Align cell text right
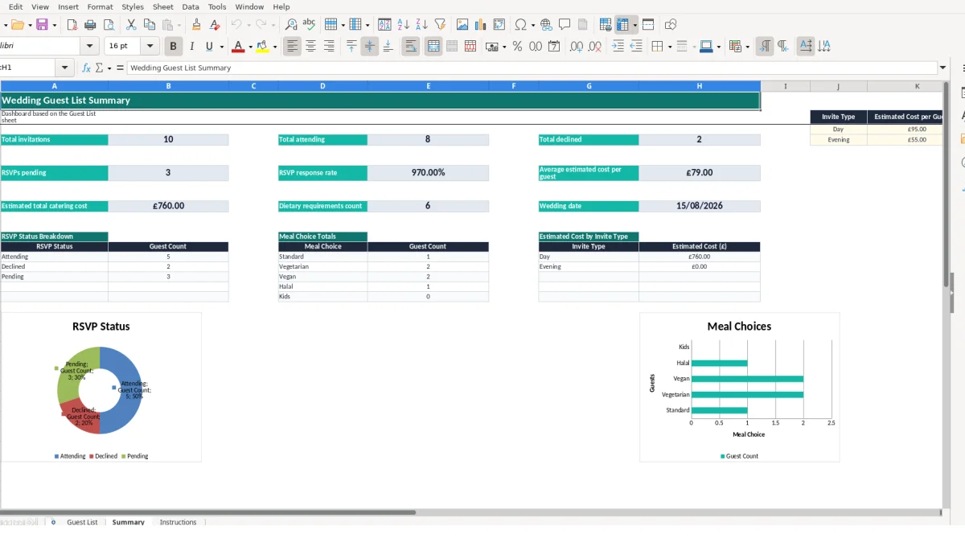This screenshot has width=965, height=543. pos(329,47)
